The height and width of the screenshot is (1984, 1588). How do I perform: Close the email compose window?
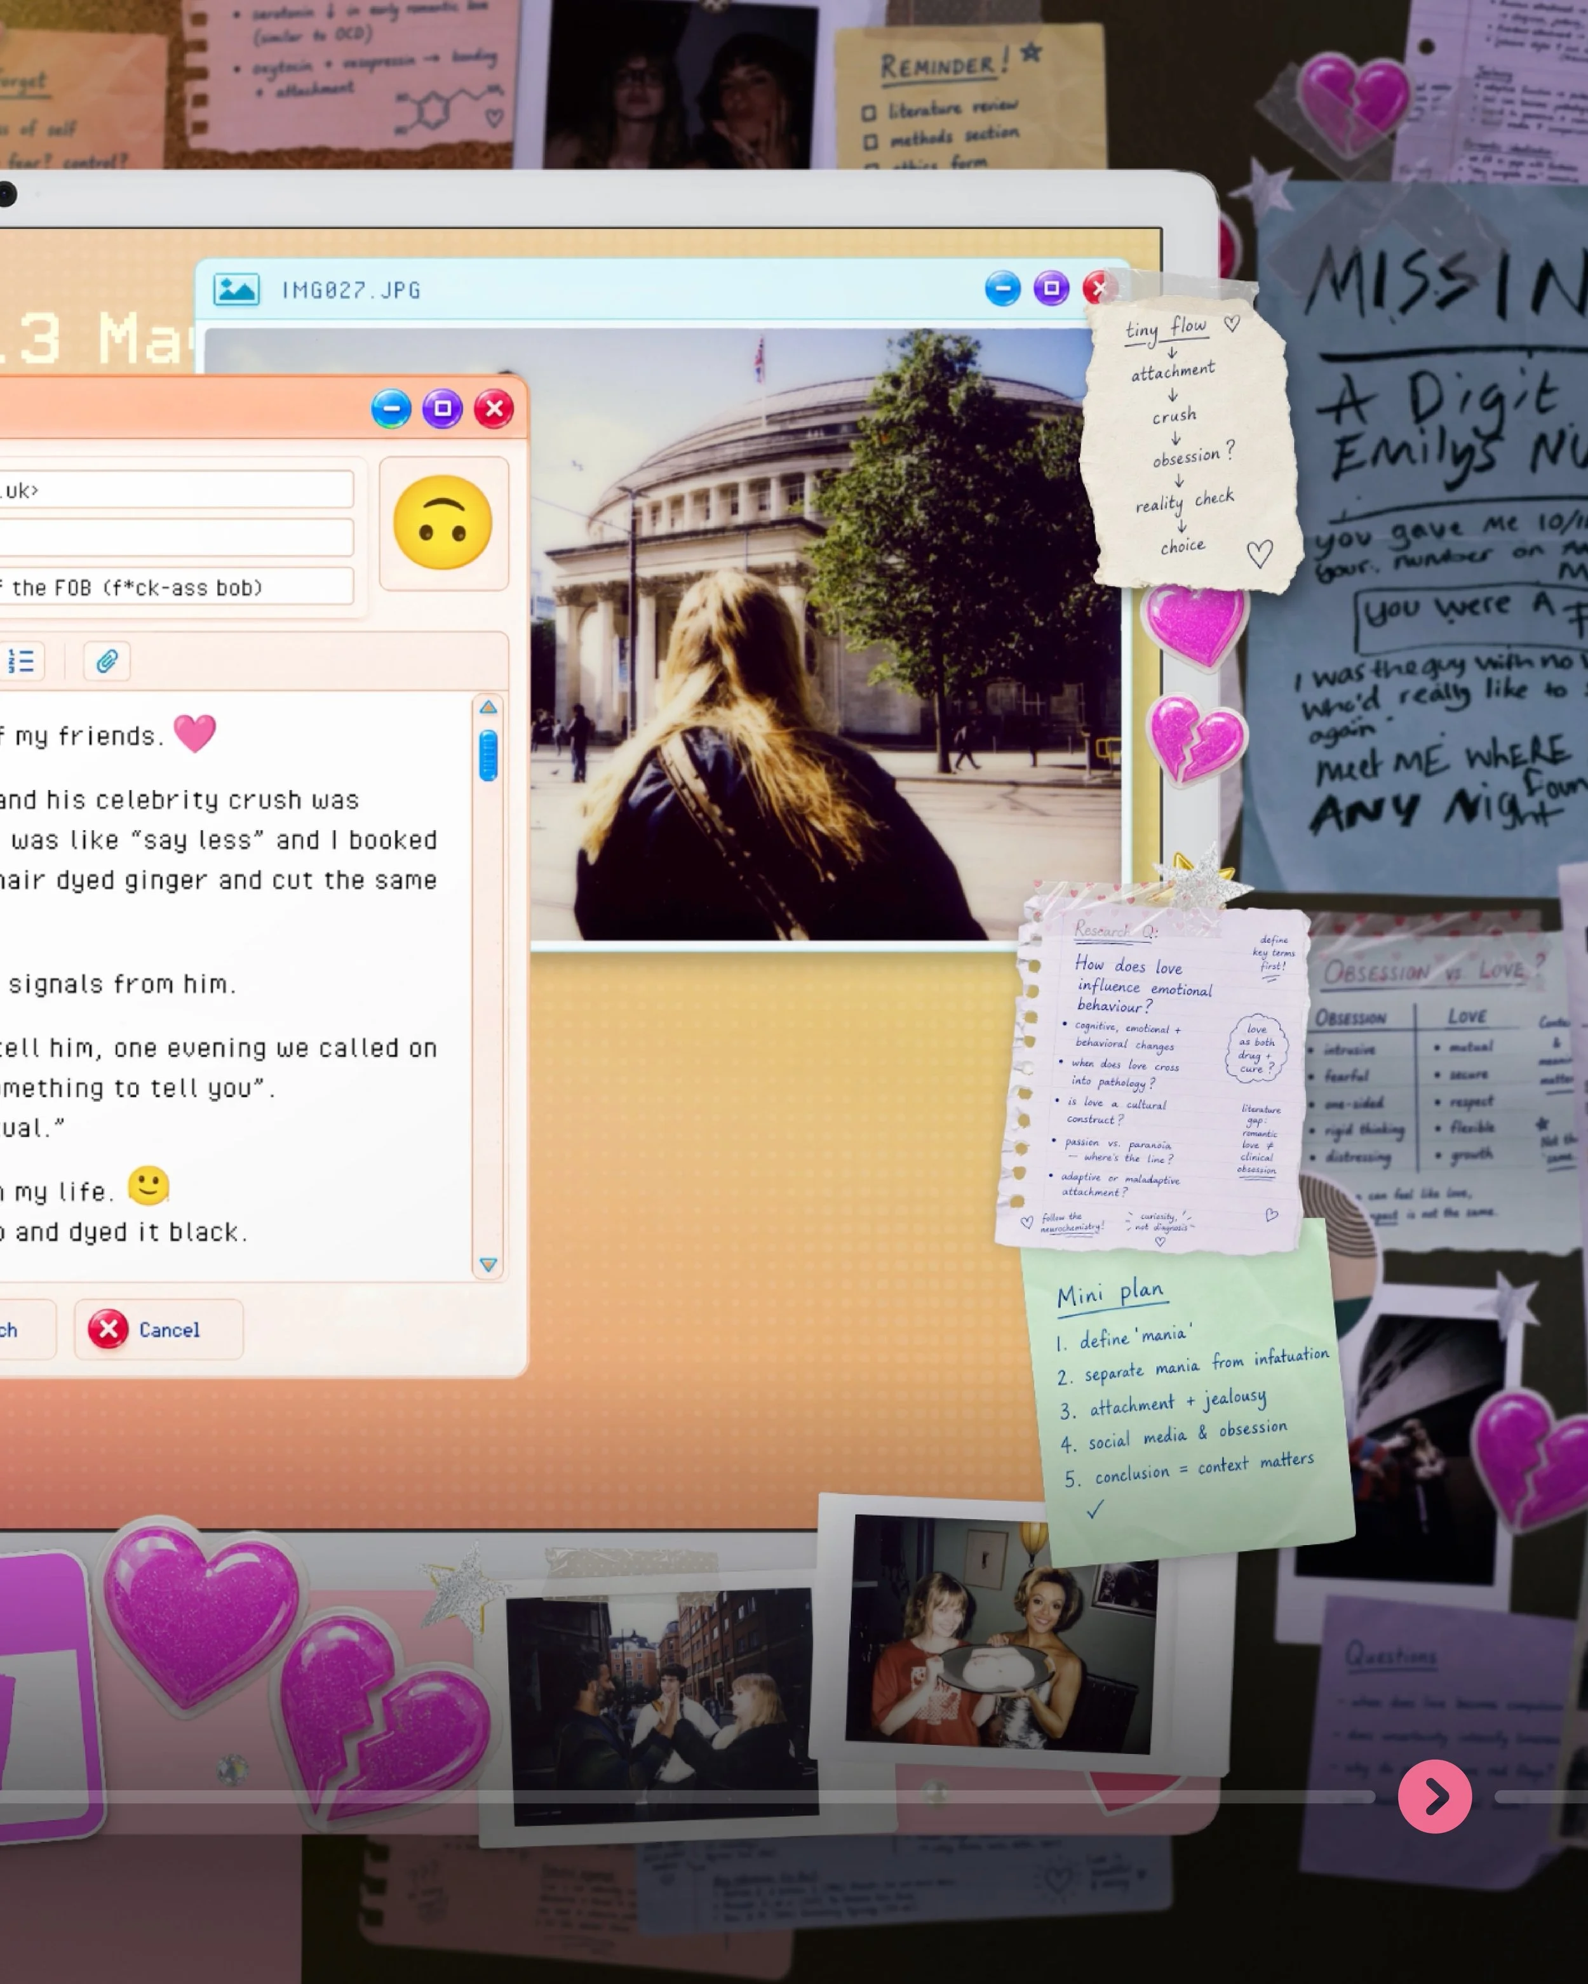pos(494,408)
